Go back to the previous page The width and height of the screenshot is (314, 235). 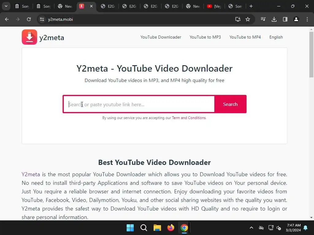click(x=7, y=19)
